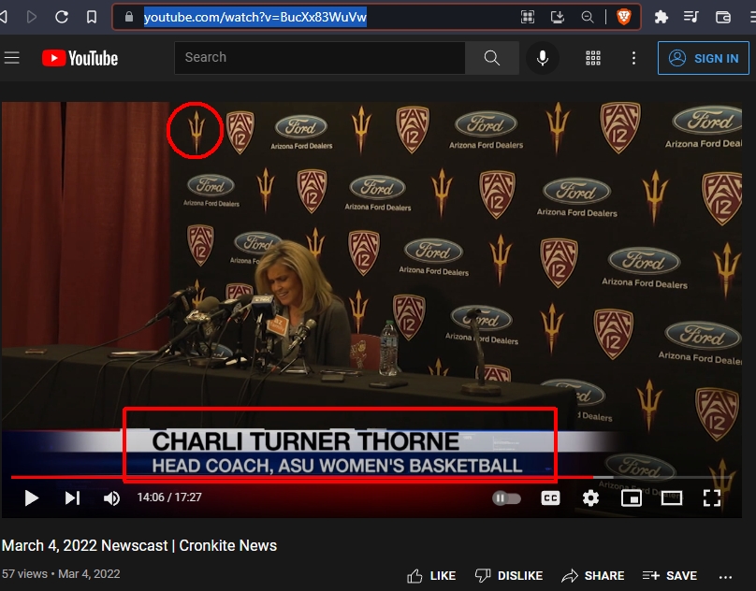Open the YouTube apps grid
756x591 pixels.
593,58
